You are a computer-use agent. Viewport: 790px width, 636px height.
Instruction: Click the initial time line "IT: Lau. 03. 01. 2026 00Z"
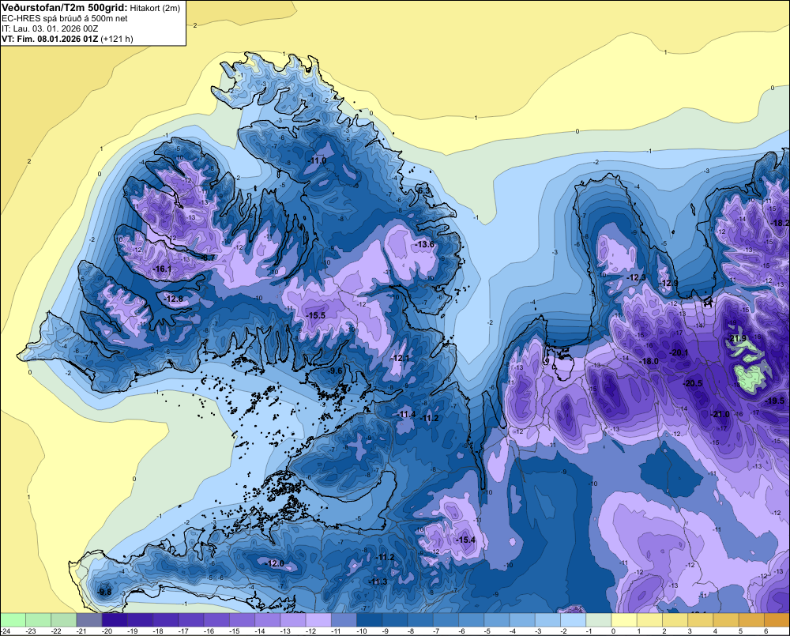(50, 28)
